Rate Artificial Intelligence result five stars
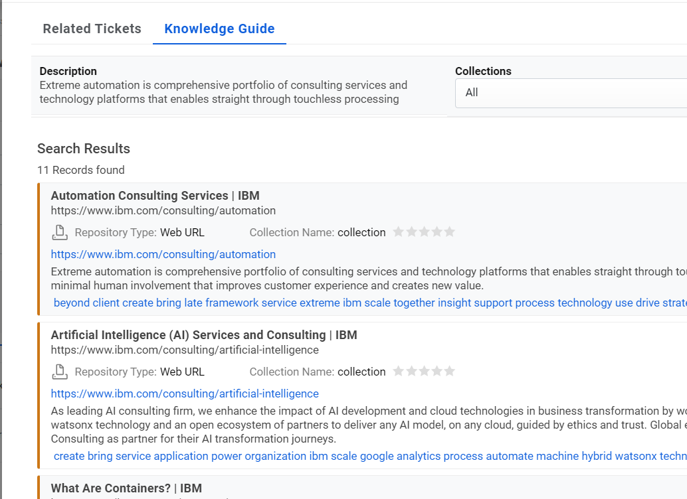Screen dimensions: 687x499 (x=450, y=371)
